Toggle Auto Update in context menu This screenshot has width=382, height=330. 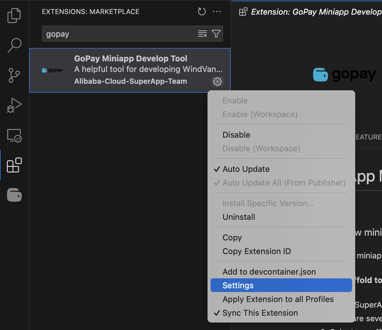pos(281,169)
